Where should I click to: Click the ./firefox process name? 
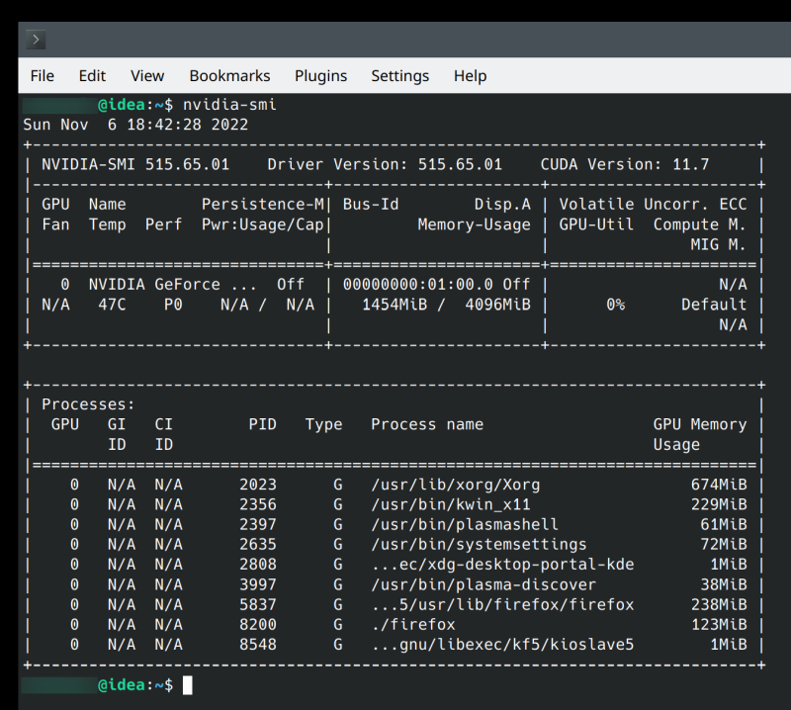click(x=412, y=625)
